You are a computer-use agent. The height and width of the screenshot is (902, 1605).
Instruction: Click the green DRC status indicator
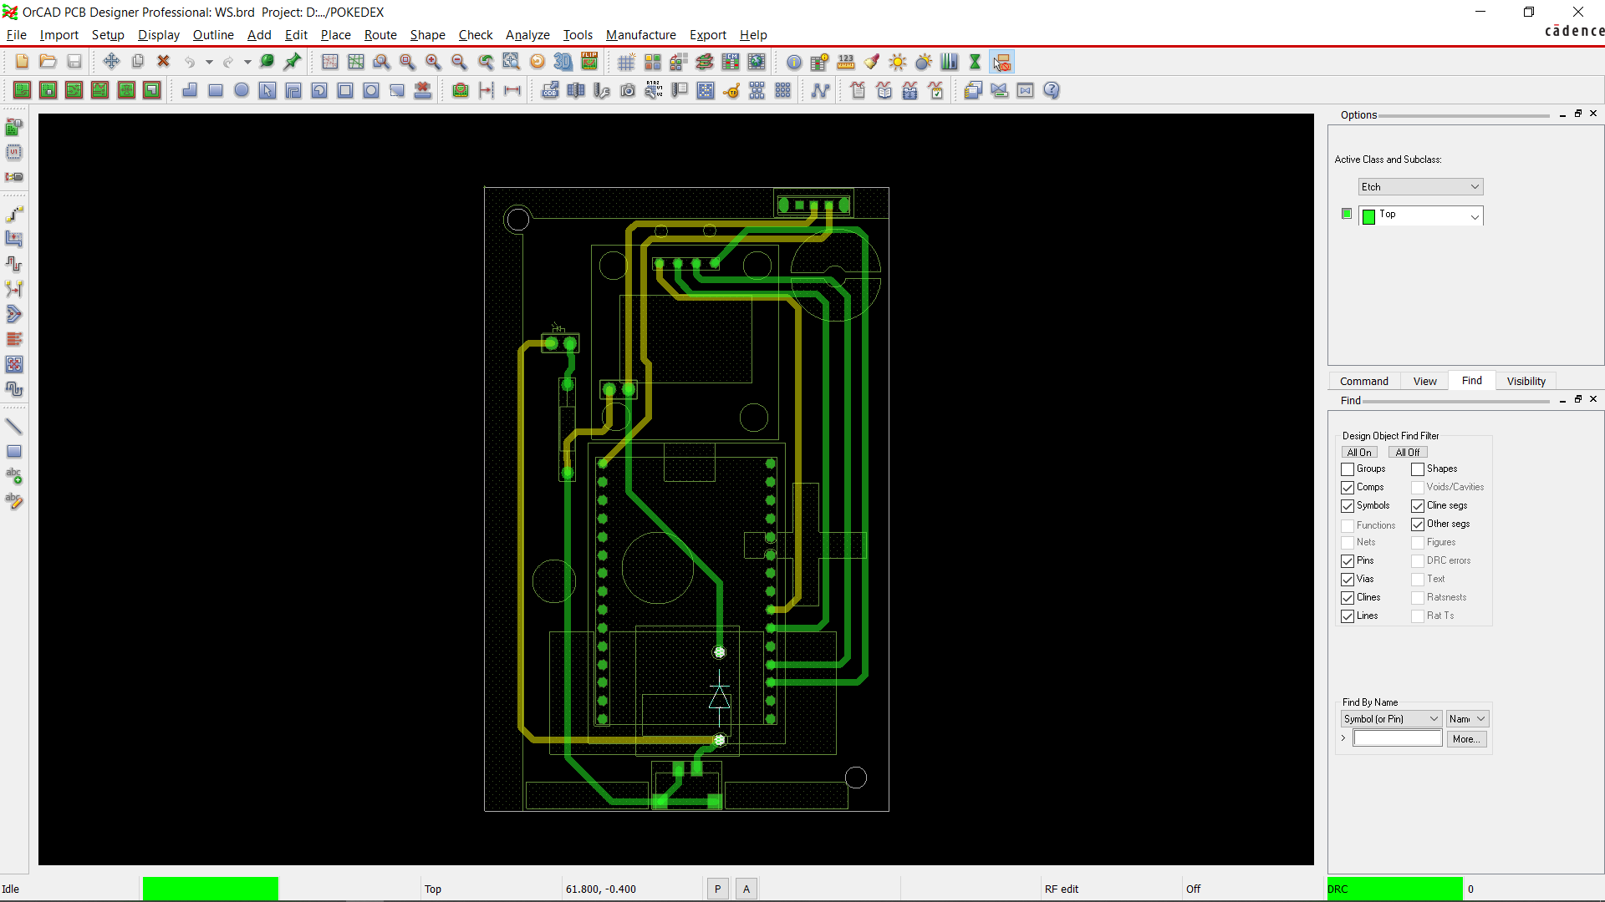click(1394, 889)
